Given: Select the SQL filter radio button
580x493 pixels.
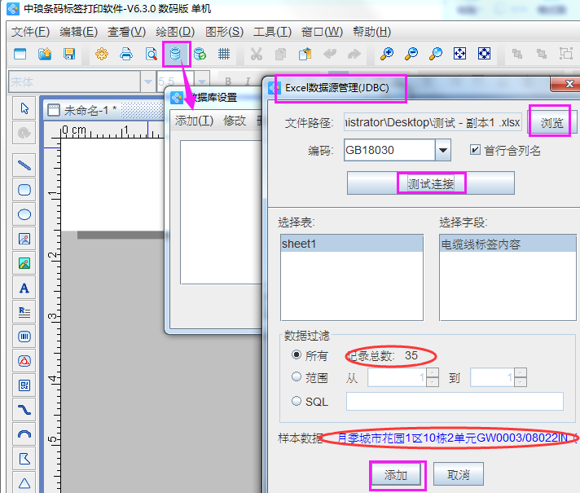Looking at the screenshot, I should point(297,401).
